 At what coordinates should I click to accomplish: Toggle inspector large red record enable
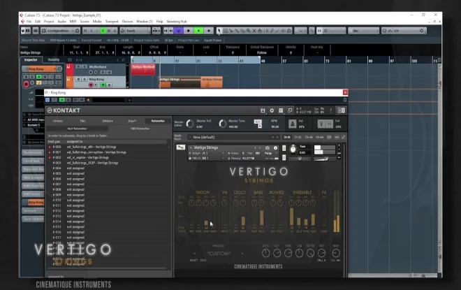point(26,85)
